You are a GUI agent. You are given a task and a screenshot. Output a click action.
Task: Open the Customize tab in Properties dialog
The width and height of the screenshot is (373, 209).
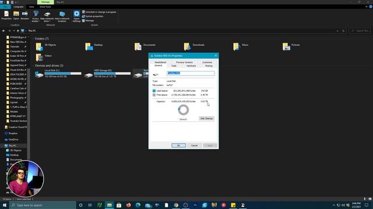point(207,62)
